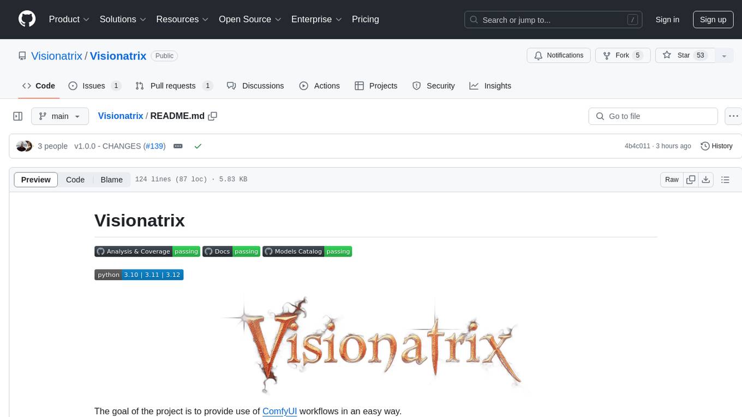The height and width of the screenshot is (417, 742).
Task: Click the contributor avatars
Action: tap(25, 146)
